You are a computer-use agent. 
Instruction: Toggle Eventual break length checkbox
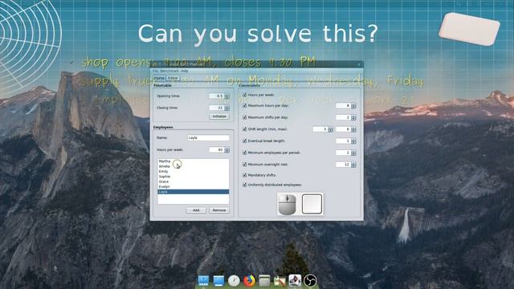(x=244, y=141)
